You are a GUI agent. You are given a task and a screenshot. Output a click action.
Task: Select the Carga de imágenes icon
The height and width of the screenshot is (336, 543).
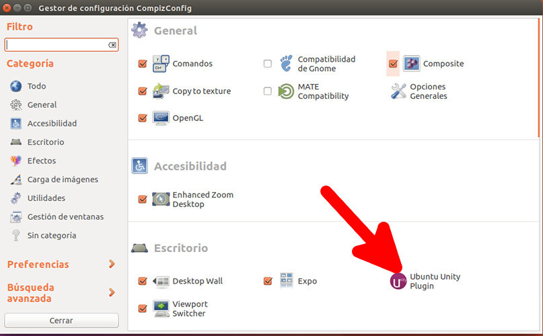(16, 179)
